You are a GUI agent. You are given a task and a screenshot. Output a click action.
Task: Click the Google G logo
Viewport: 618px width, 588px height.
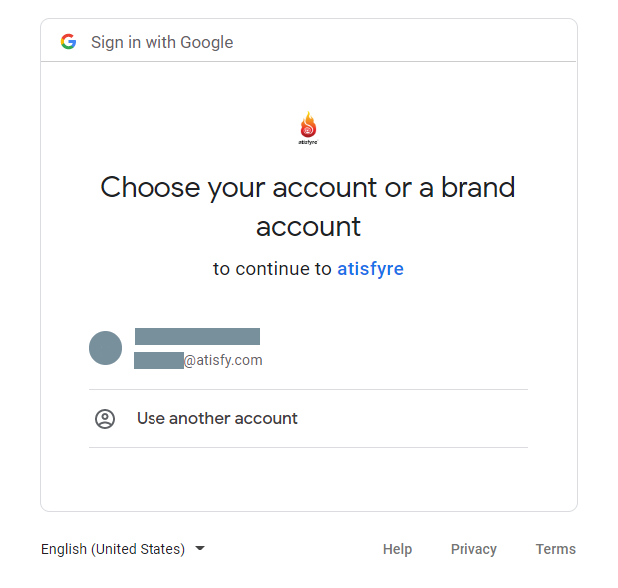point(68,42)
